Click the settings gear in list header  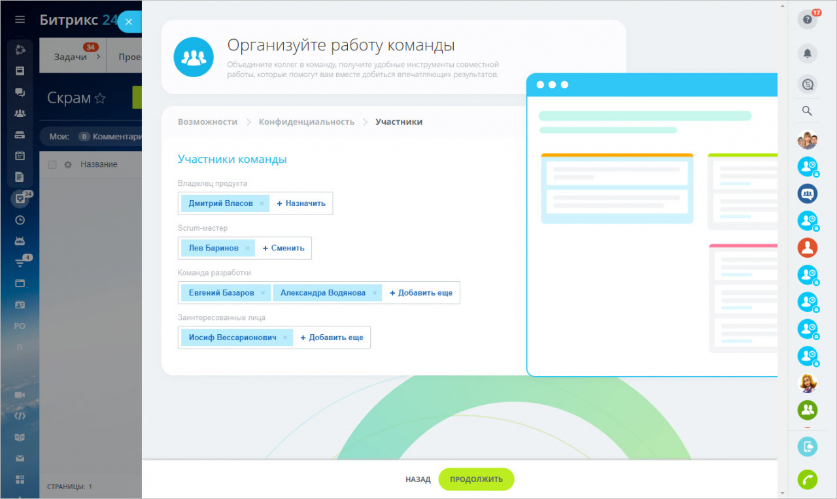67,165
